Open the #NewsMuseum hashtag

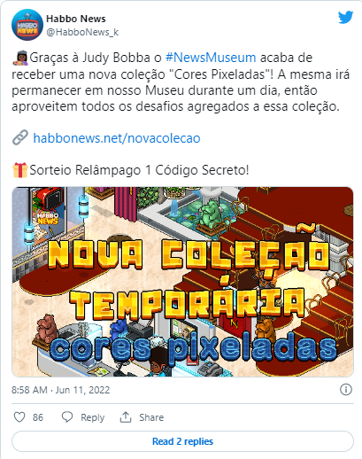(211, 58)
